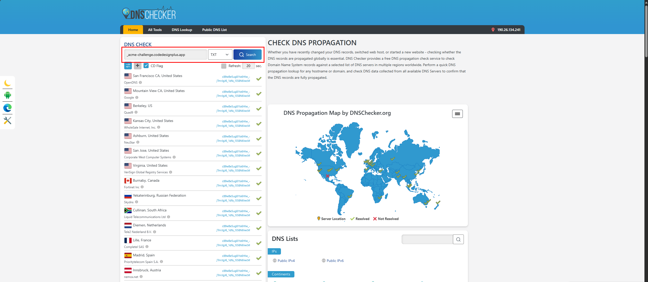
Task: Click the DNS Lists search input field
Action: tap(427, 239)
